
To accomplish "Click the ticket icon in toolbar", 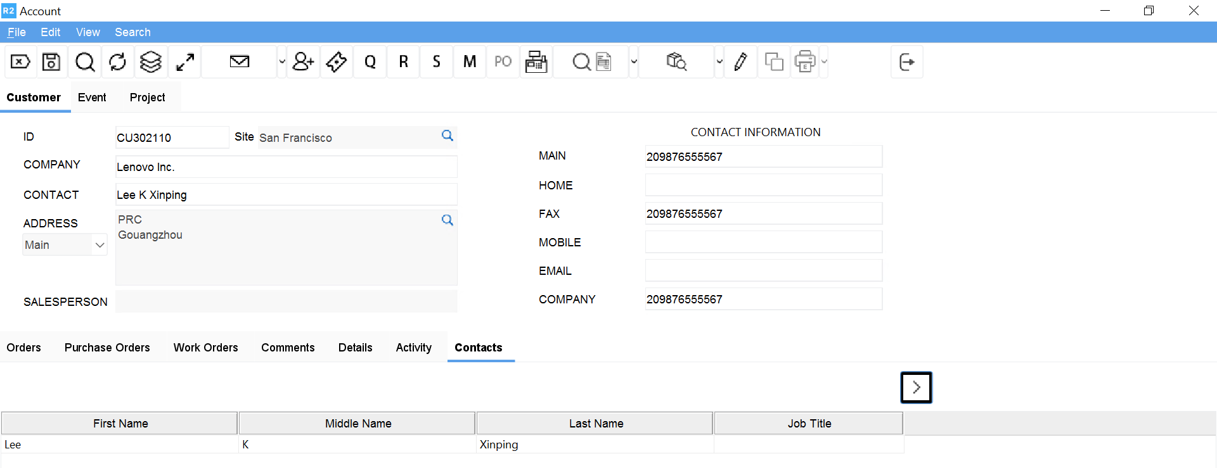I will point(337,62).
